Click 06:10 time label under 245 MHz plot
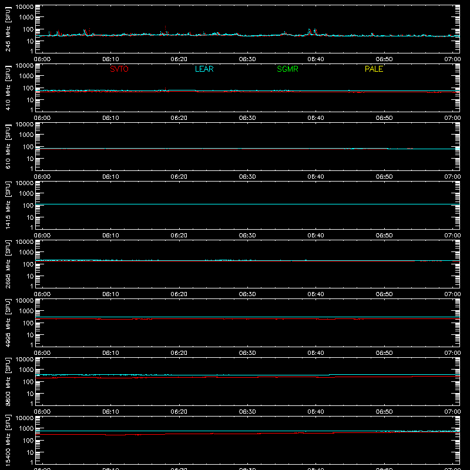 110,59
